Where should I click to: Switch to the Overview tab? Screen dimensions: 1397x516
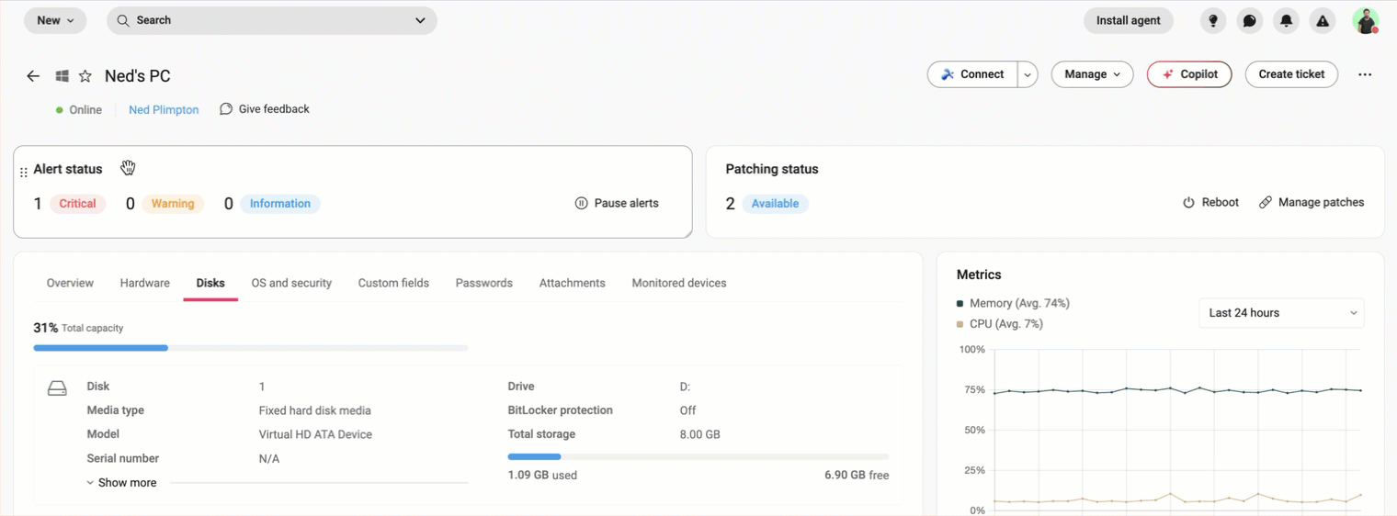point(70,283)
